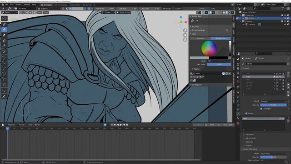The image size is (291, 164).
Task: Select the Box primitive tool
Action: 5,80
